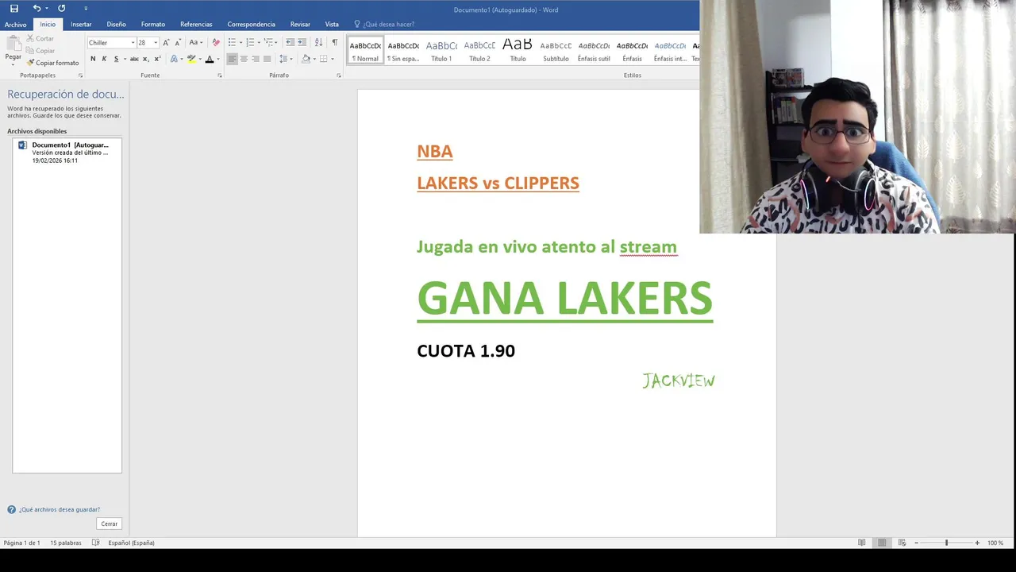Screen dimensions: 1016x572
Task: Close the recovery pane with Cerrar
Action: coord(110,524)
